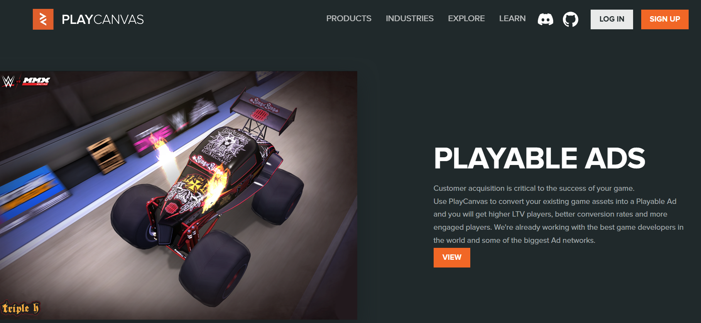
Task: Click the monster truck promo image
Action: (179, 195)
